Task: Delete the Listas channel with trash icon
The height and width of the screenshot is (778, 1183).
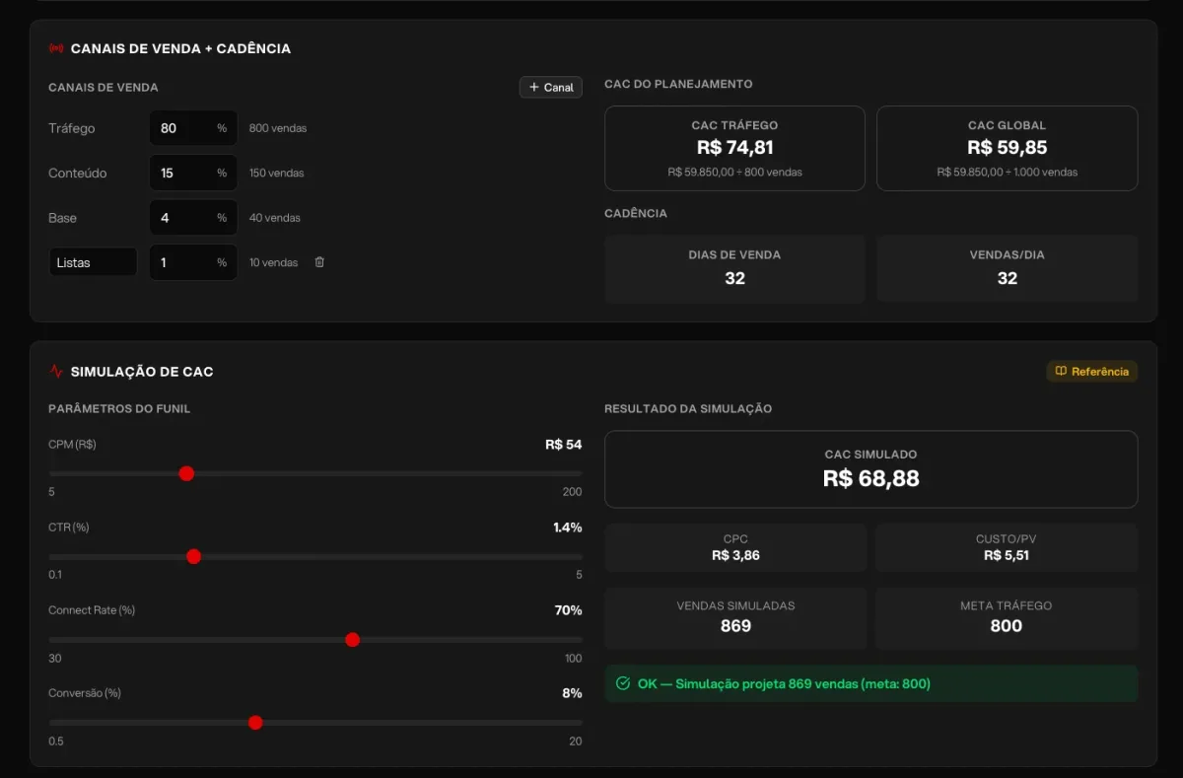Action: 319,262
